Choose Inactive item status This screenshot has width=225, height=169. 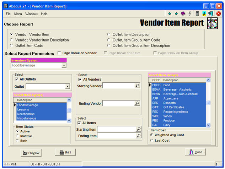(17, 136)
